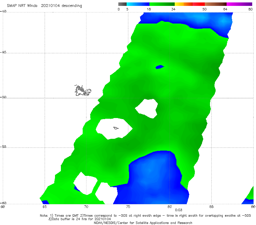The height and width of the screenshot is (225, 256).
Task: Click the word 'descending' in the title
Action: [x=72, y=6]
